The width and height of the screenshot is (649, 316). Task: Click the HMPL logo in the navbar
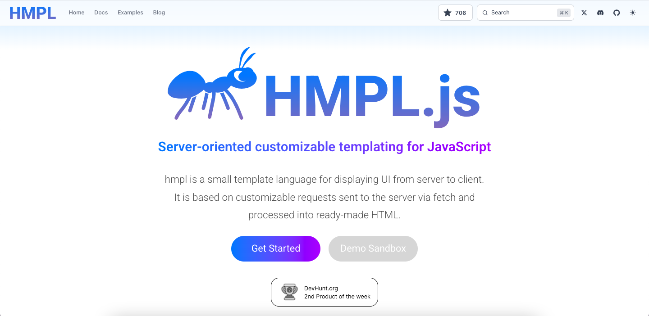[32, 13]
